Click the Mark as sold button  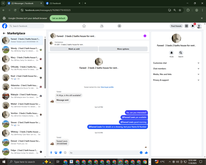74,49
